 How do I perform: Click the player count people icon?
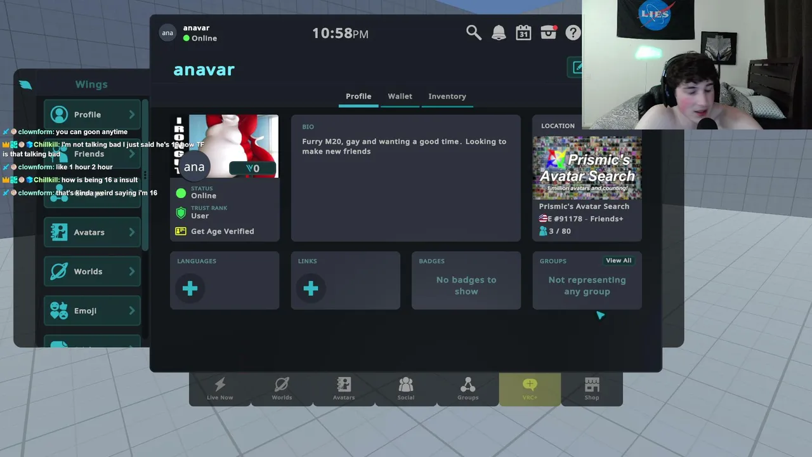click(543, 231)
